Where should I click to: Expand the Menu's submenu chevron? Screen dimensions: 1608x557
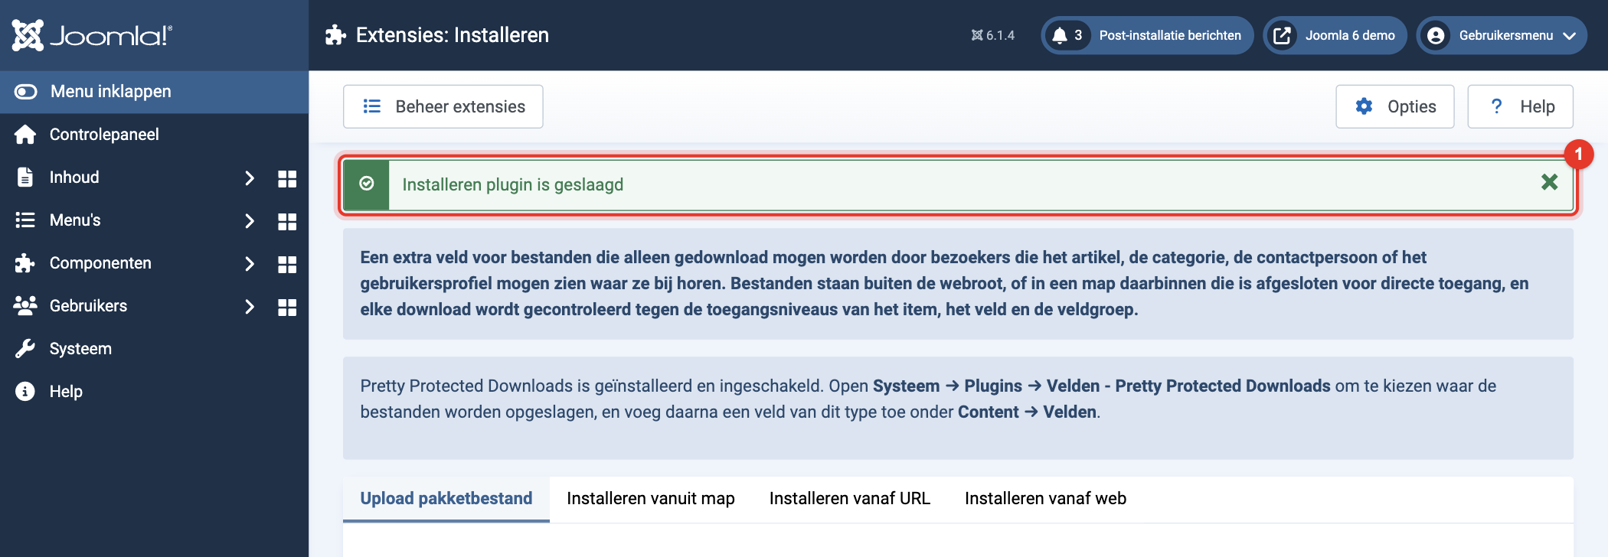click(249, 221)
